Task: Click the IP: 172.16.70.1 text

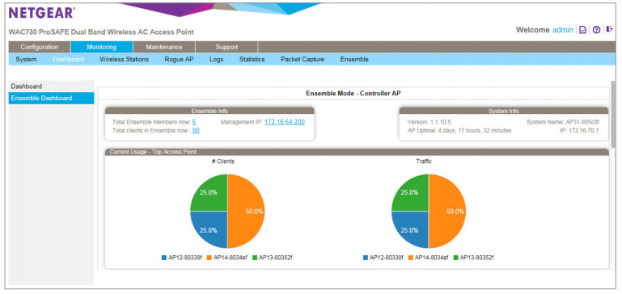Action: (x=580, y=130)
